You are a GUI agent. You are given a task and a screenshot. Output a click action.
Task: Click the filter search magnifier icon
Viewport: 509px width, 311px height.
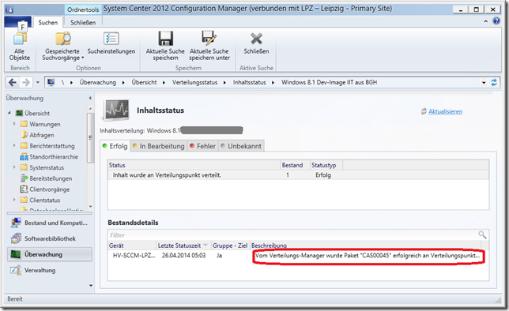point(482,234)
